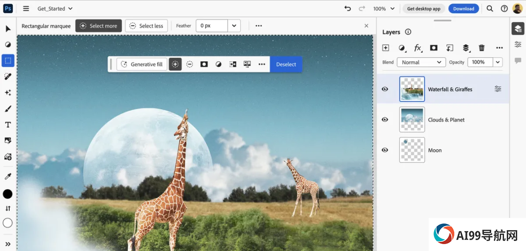Select the generative sparkle tool
Viewport: 526px width, 251px height.
(x=8, y=92)
